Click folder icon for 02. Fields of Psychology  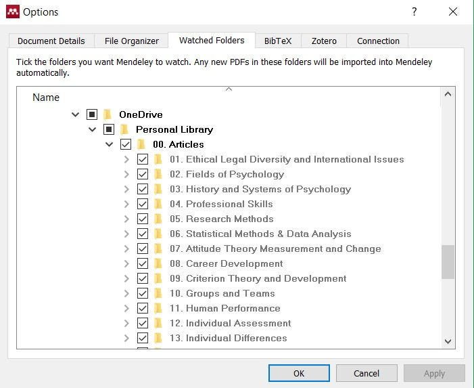point(158,174)
